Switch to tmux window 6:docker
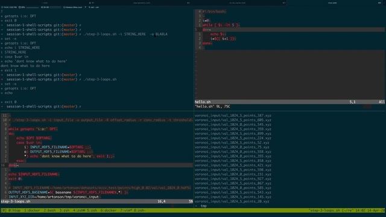 tap(109, 210)
